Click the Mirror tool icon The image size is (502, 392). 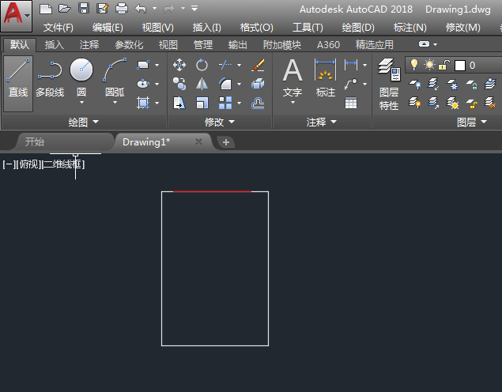(202, 84)
